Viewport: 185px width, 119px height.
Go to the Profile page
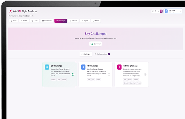[x=24, y=21]
